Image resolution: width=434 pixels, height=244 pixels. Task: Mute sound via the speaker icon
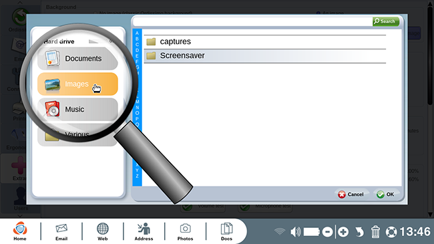(x=295, y=232)
